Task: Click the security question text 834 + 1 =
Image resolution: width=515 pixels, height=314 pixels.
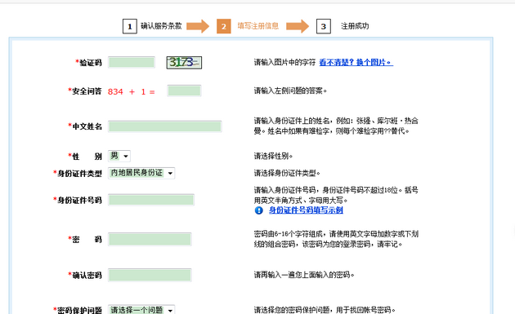Action: tap(132, 92)
